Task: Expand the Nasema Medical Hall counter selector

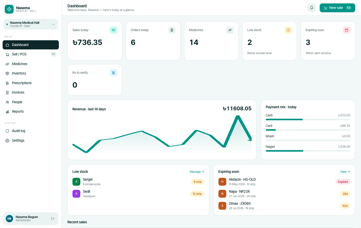Action: [31, 24]
